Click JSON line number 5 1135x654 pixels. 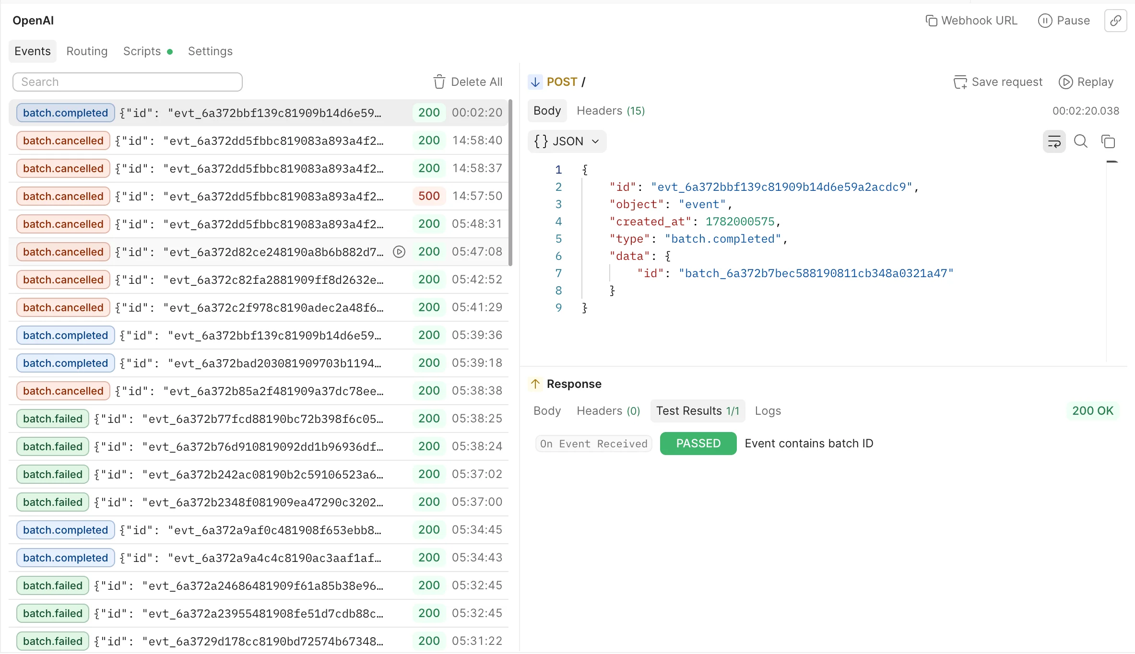pyautogui.click(x=558, y=239)
